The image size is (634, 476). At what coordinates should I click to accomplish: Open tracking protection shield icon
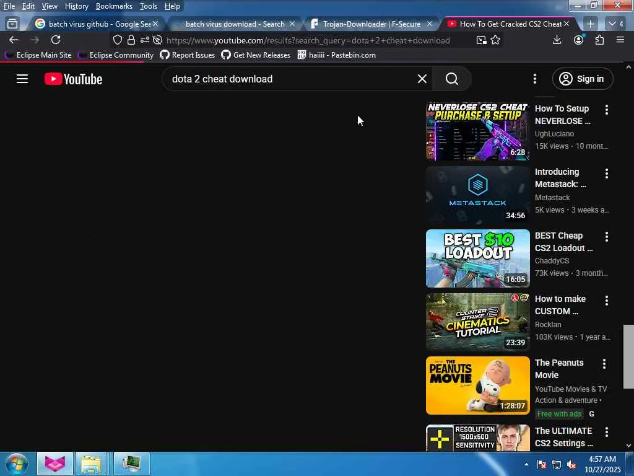[x=117, y=40]
